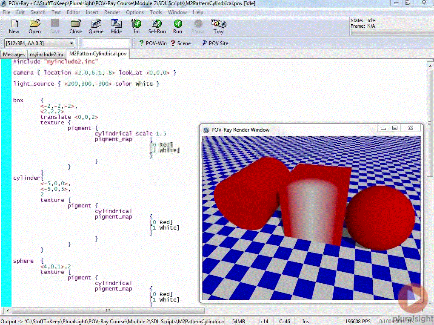Open the Editor menu
This screenshot has width=434, height=325.
tap(73, 12)
